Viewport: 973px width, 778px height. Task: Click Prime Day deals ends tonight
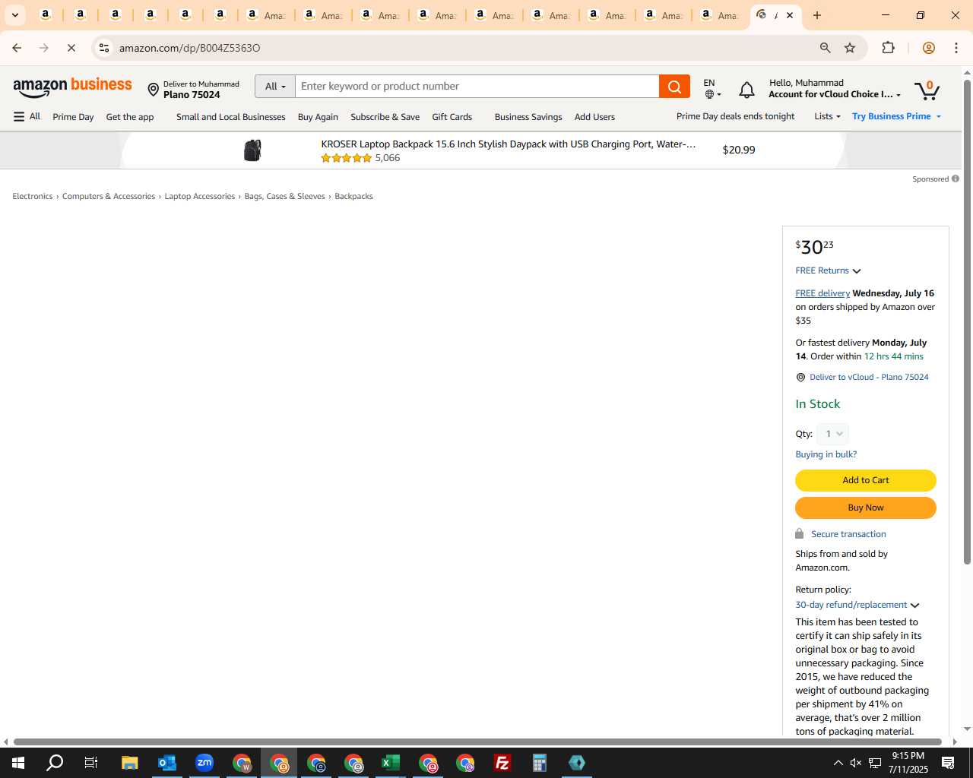tap(735, 116)
